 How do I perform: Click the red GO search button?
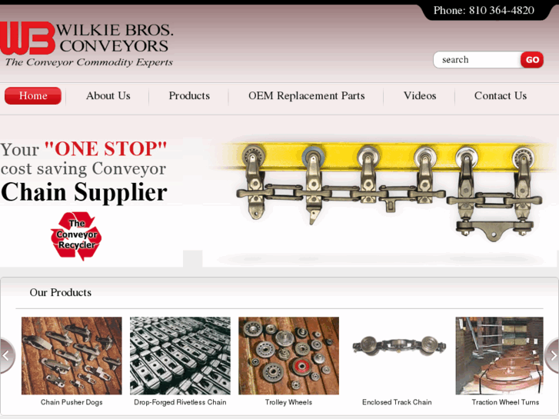(x=532, y=60)
